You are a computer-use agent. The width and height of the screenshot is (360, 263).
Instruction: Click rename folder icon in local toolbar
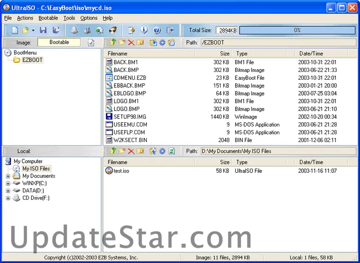click(x=140, y=151)
